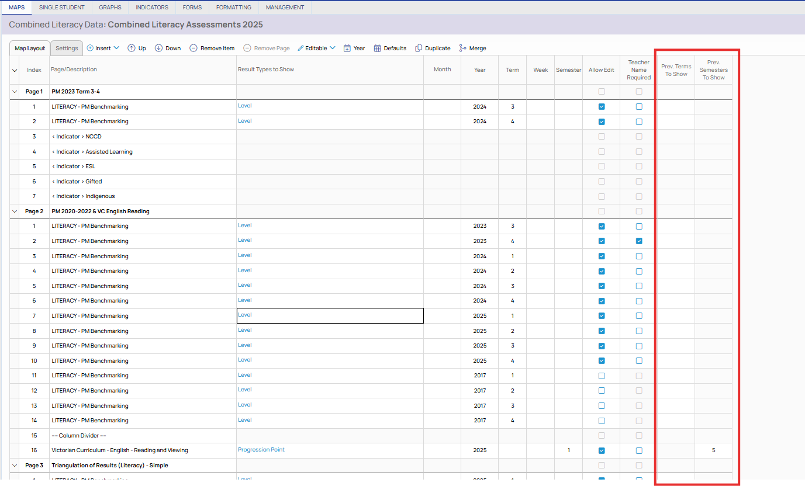Select the "< Indicator > ESL" row
Viewport: 805px width, 486px height.
tap(73, 166)
